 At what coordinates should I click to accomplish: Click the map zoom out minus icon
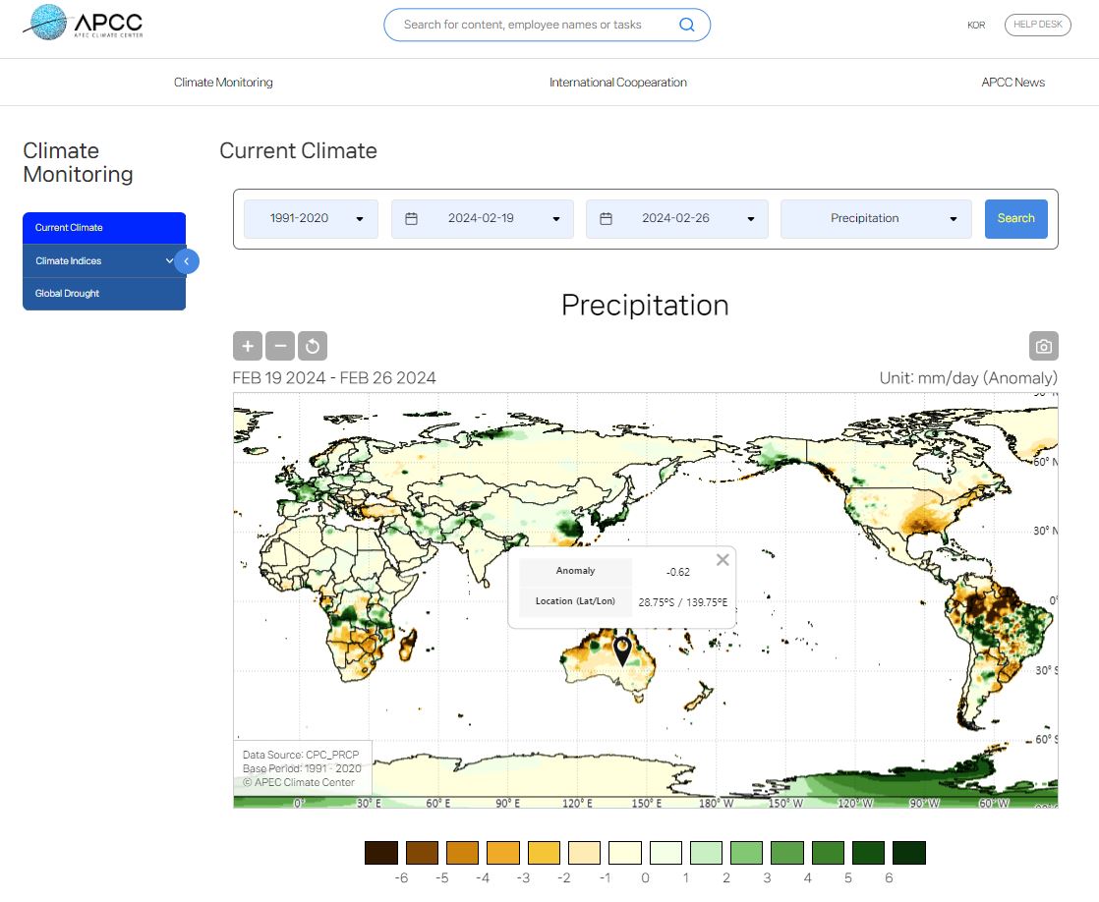(x=280, y=346)
